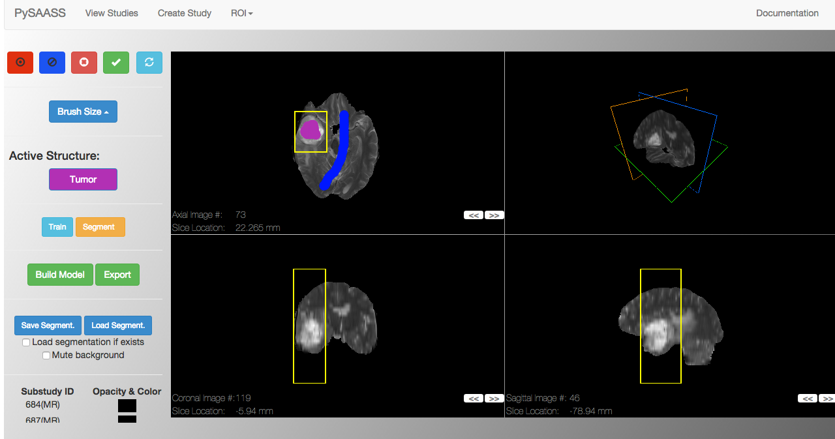Go to next axial image slice
The image size is (835, 439).
494,215
